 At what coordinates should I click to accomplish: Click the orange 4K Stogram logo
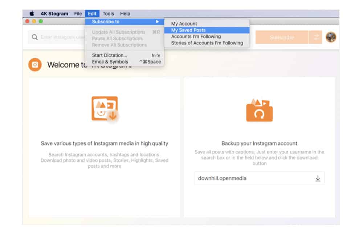(x=35, y=65)
